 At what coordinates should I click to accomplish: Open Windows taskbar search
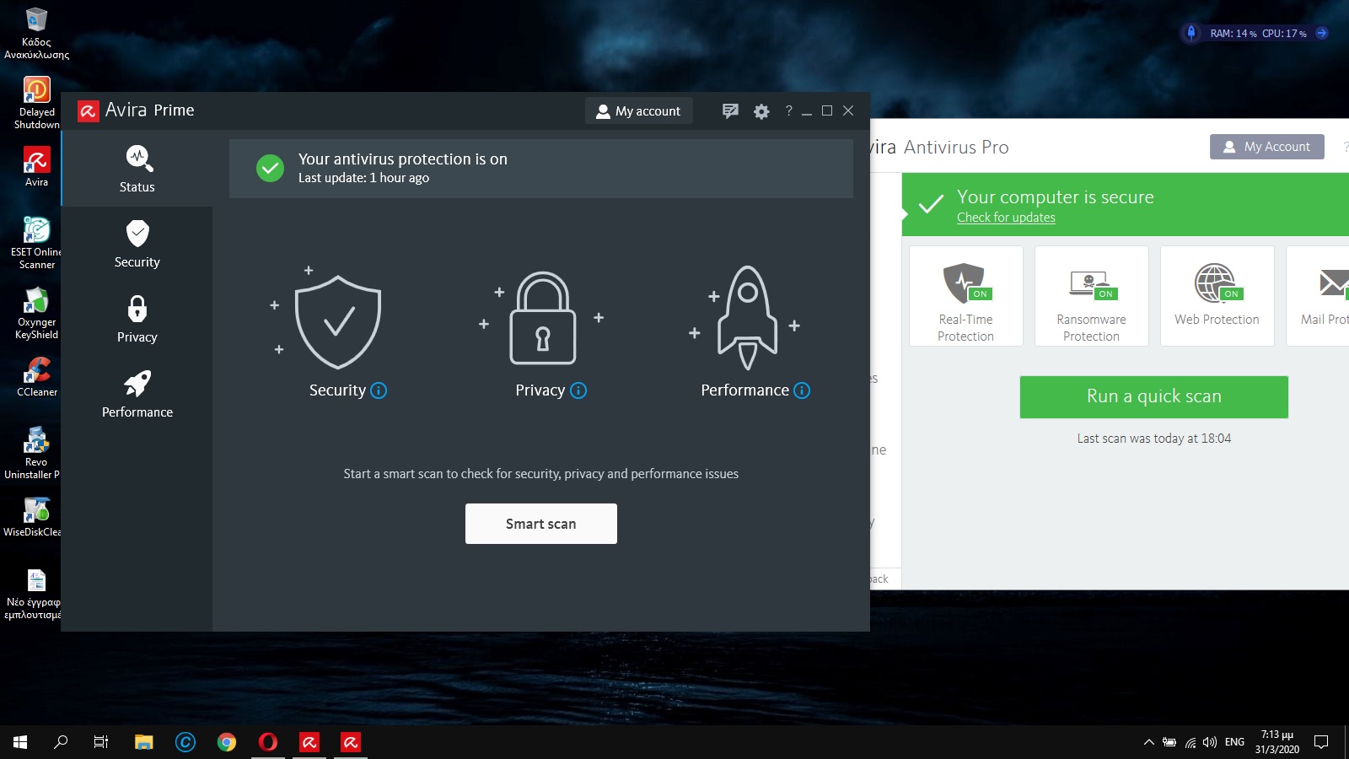coord(61,742)
